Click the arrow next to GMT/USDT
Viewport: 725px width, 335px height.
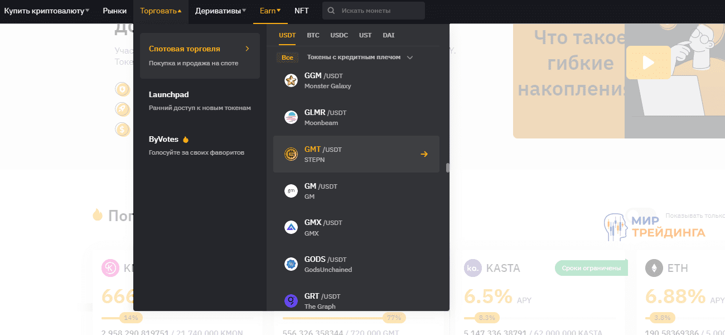point(424,154)
